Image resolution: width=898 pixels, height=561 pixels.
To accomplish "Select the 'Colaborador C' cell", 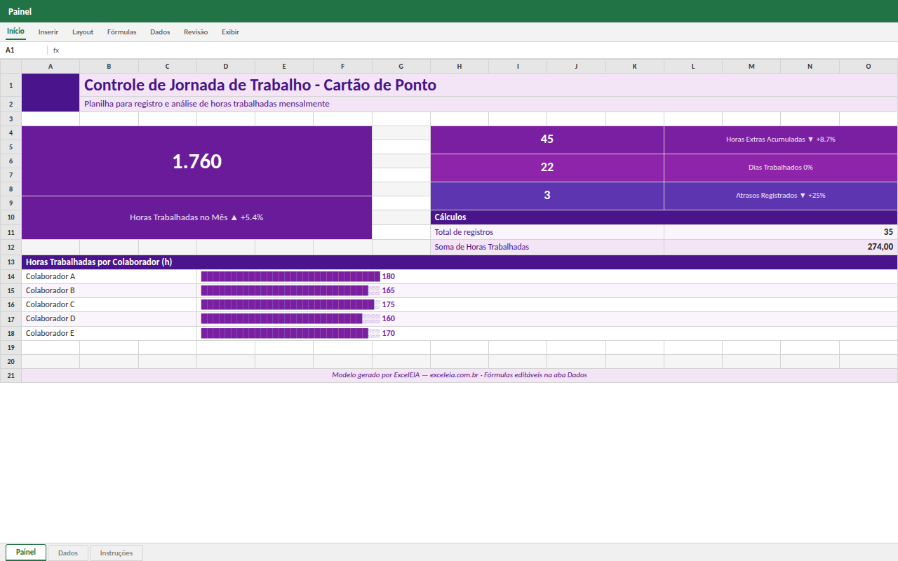I will [109, 304].
